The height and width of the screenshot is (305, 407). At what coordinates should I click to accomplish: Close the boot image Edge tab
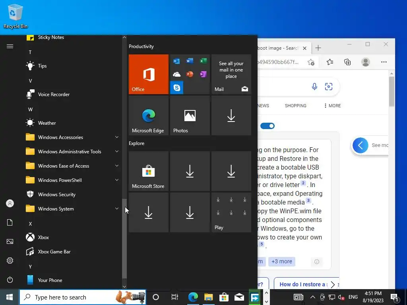click(305, 48)
